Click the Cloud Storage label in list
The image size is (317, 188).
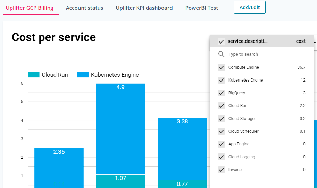(241, 118)
